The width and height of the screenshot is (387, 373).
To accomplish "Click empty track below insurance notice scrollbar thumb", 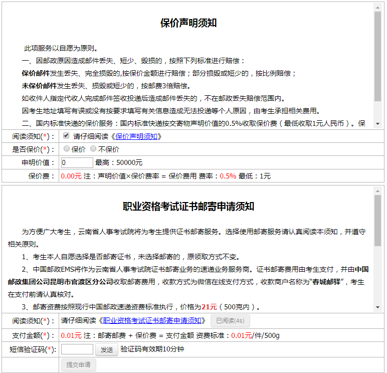I will 377,111.
